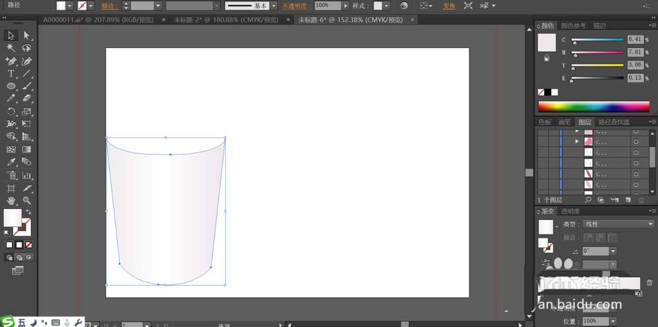Toggle target circle of first layer row
The width and height of the screenshot is (658, 327).
point(636,131)
